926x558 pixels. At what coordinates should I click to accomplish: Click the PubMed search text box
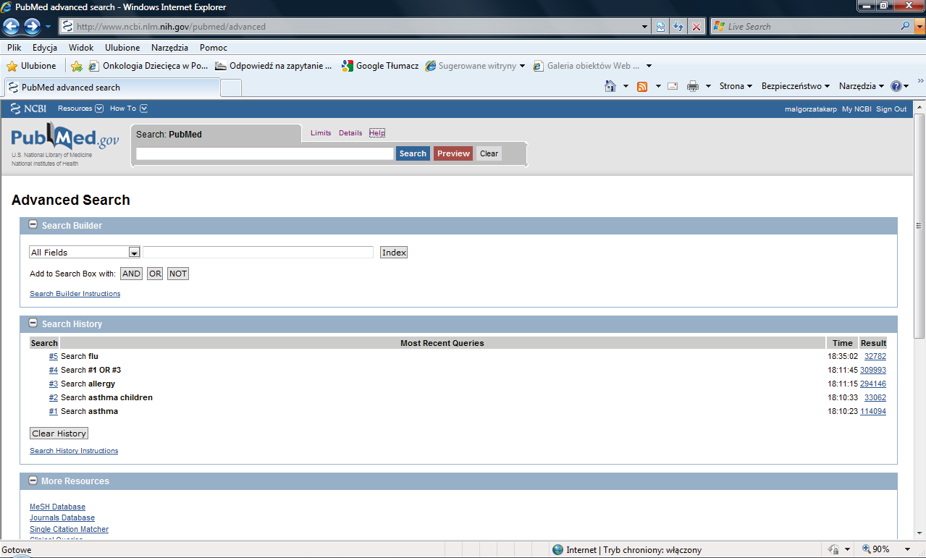264,153
